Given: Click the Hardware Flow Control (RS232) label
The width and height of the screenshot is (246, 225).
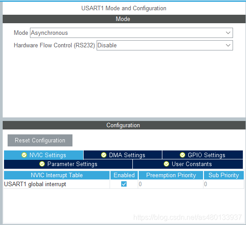Looking at the screenshot, I should tap(54, 45).
